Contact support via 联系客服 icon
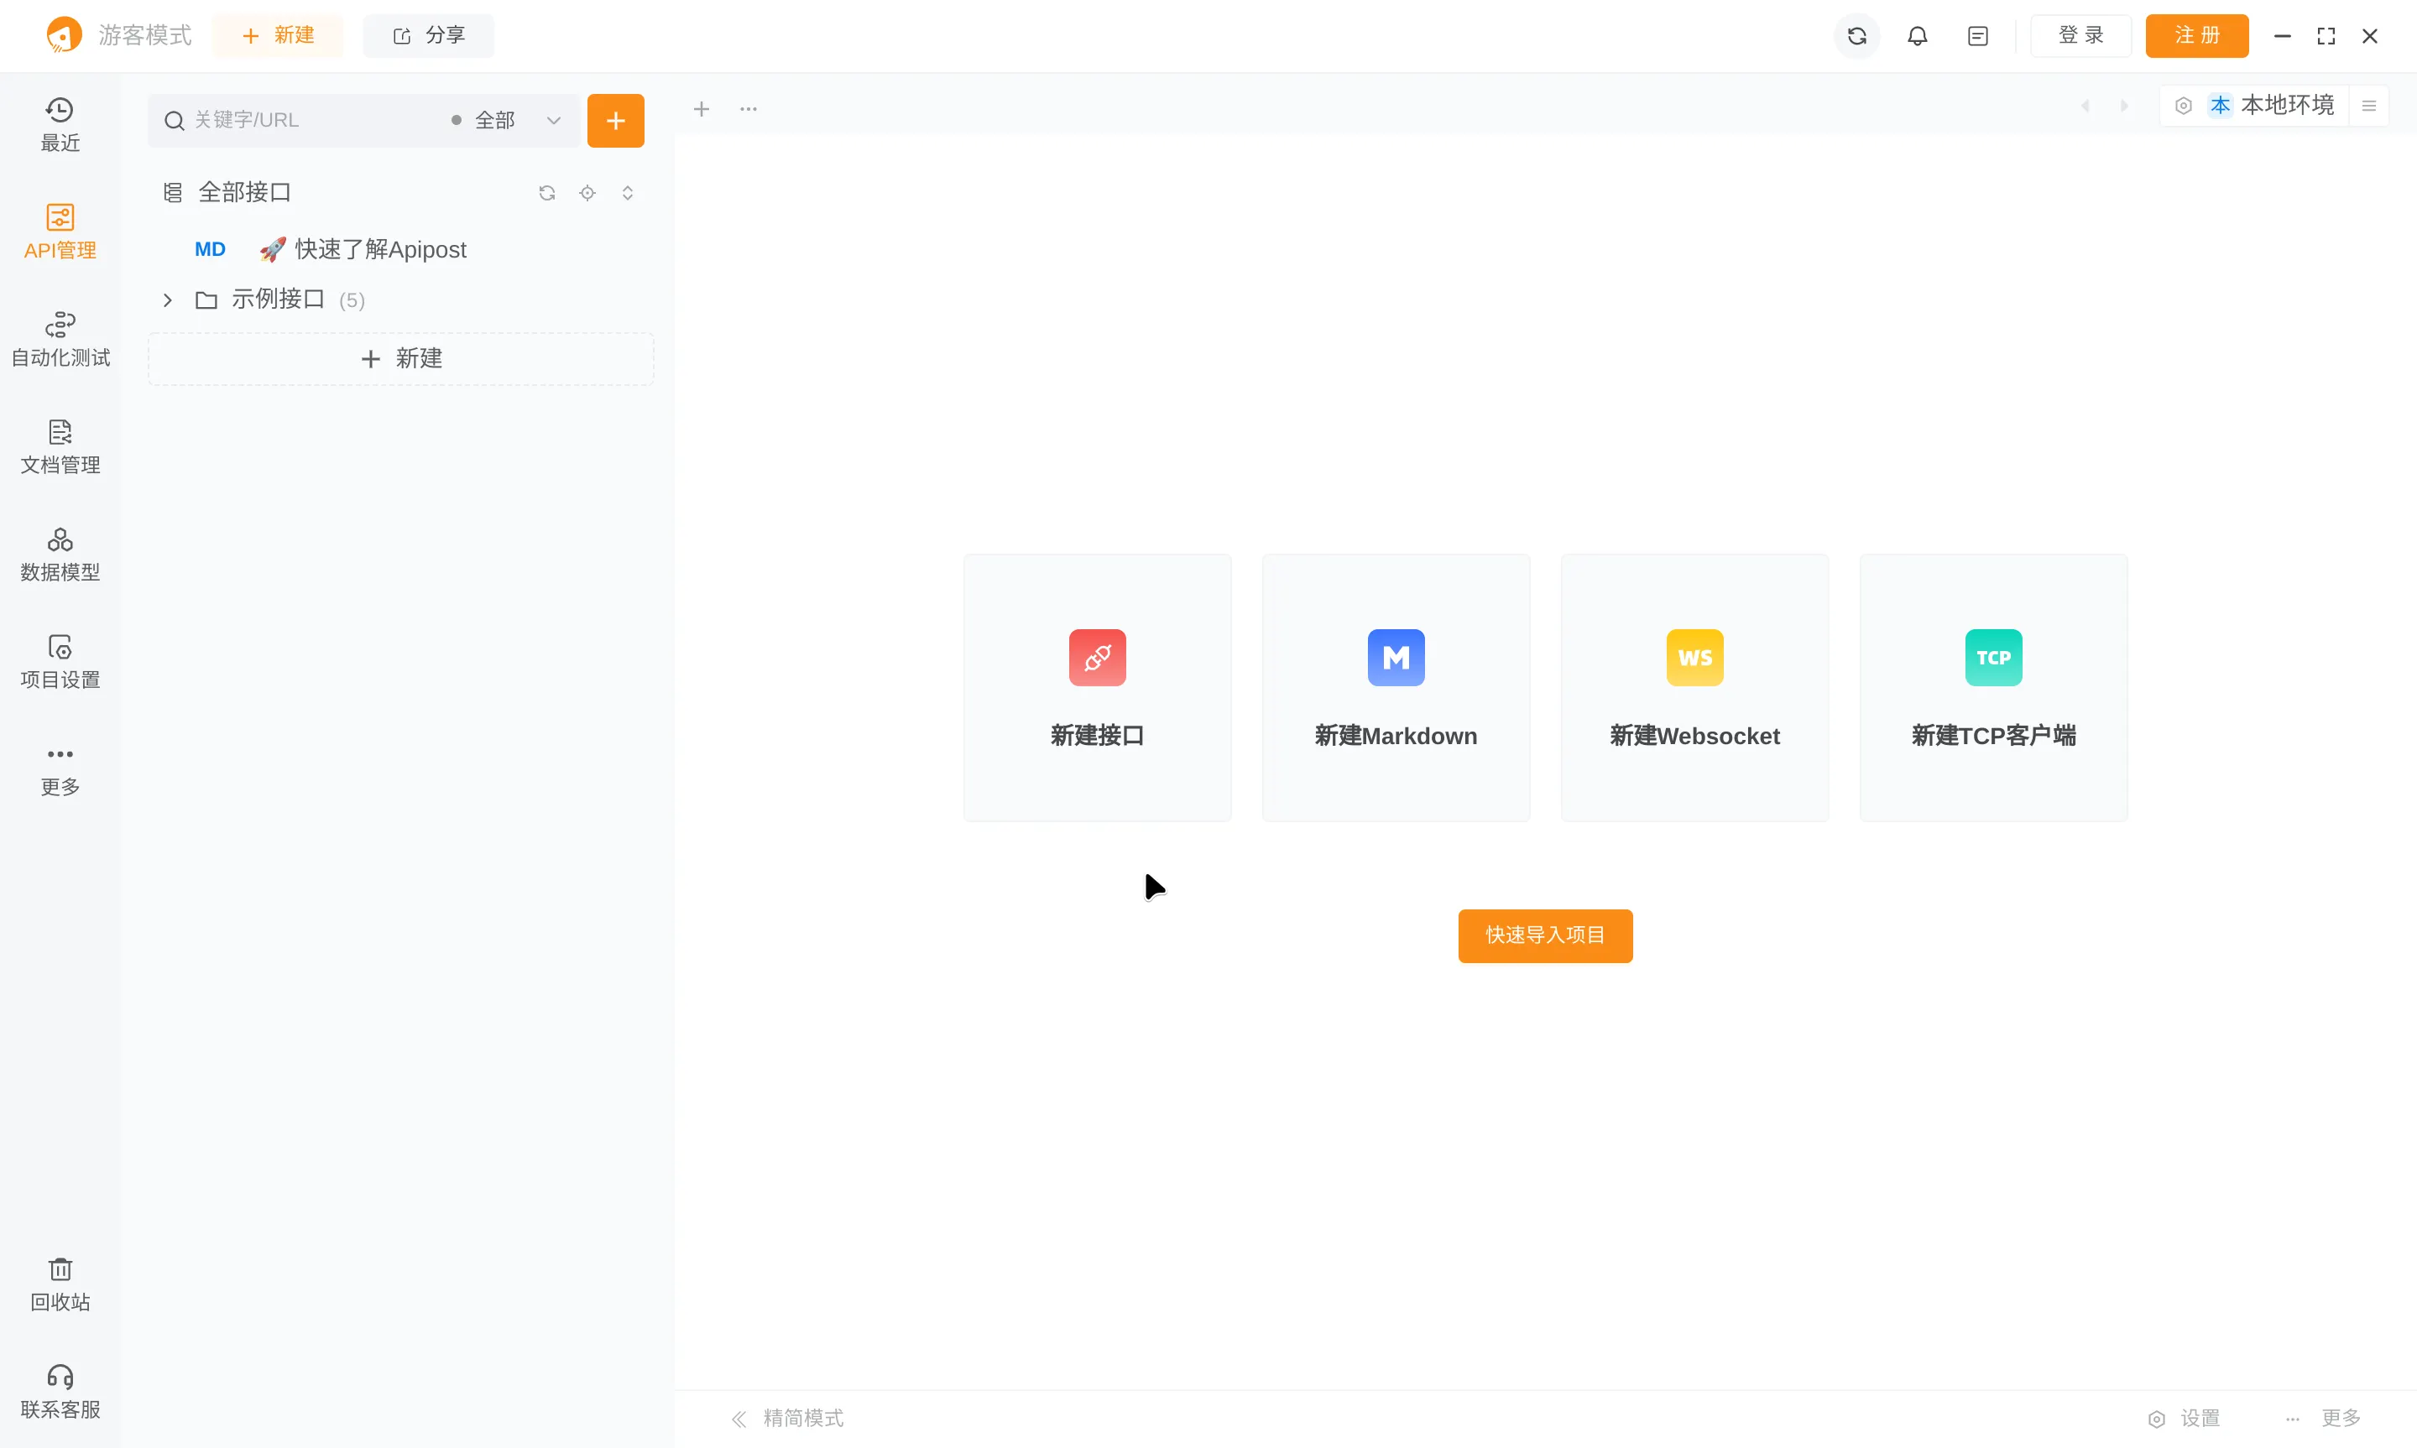The height and width of the screenshot is (1448, 2417). [60, 1392]
